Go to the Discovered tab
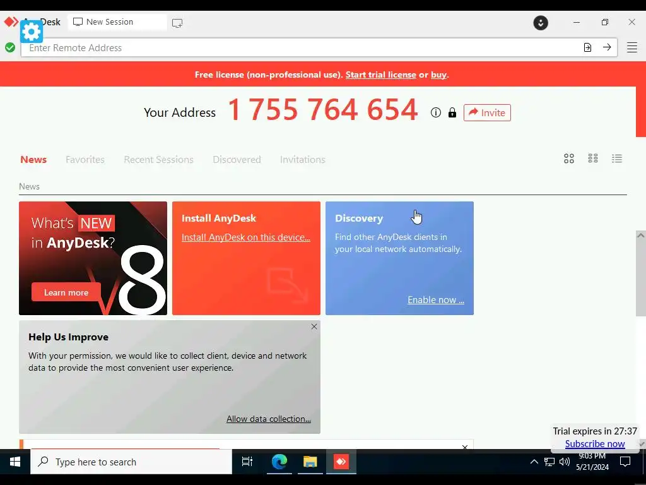The image size is (646, 485). [237, 160]
